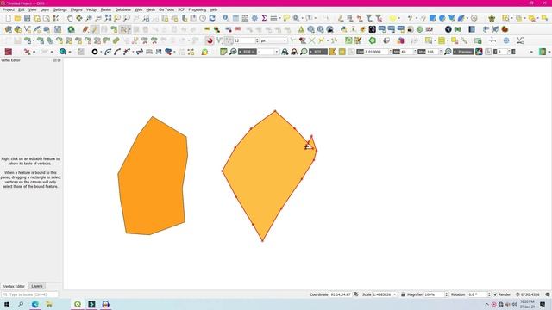Expand the circle shape tool dropdown arrow

click(101, 52)
